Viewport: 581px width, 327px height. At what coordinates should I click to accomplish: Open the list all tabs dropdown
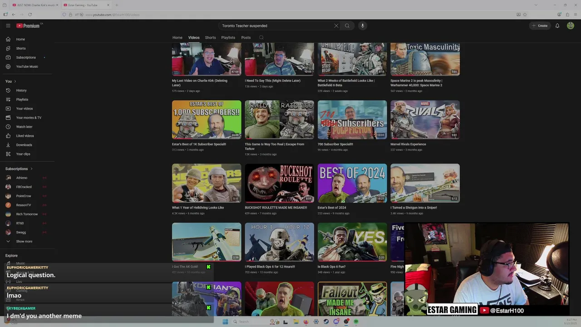coord(536,5)
